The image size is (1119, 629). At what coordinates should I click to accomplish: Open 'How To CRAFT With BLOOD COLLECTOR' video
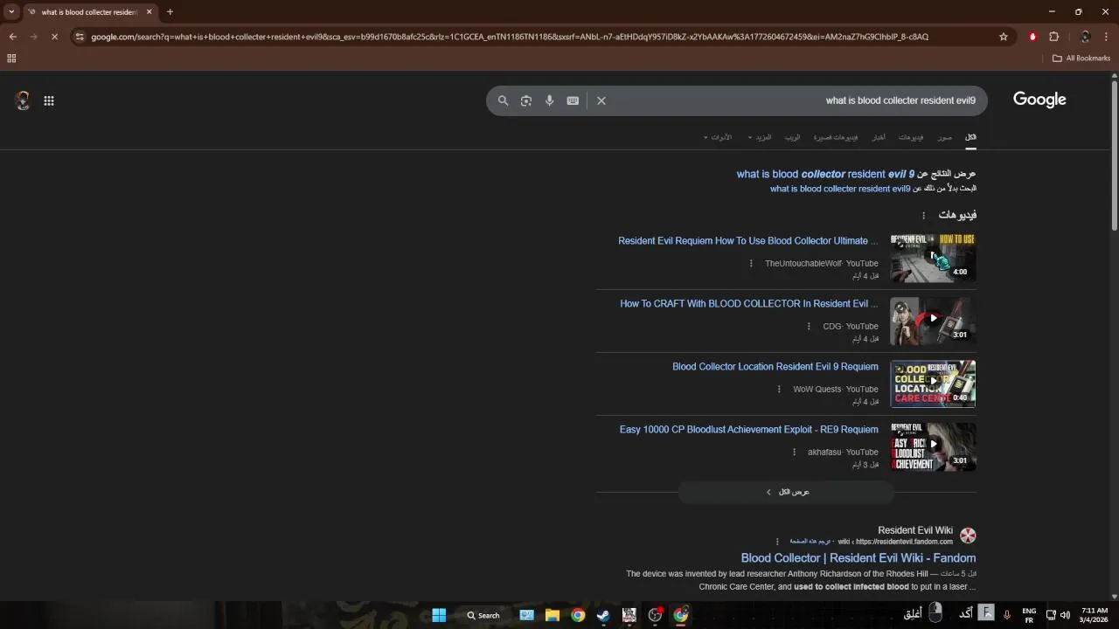coord(748,304)
